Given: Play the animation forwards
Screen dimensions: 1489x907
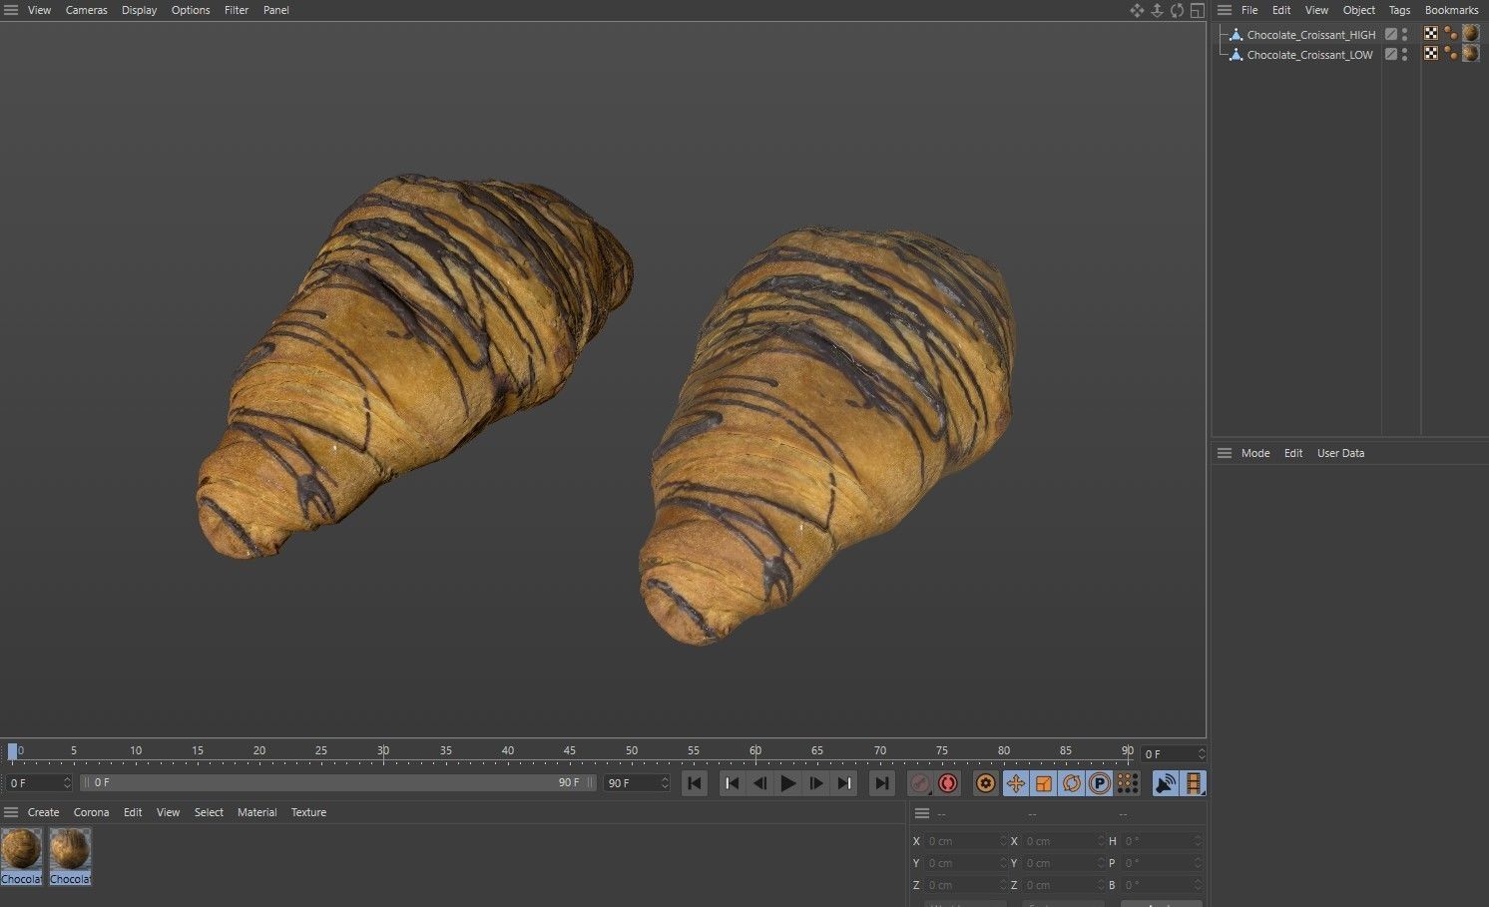Looking at the screenshot, I should [788, 783].
